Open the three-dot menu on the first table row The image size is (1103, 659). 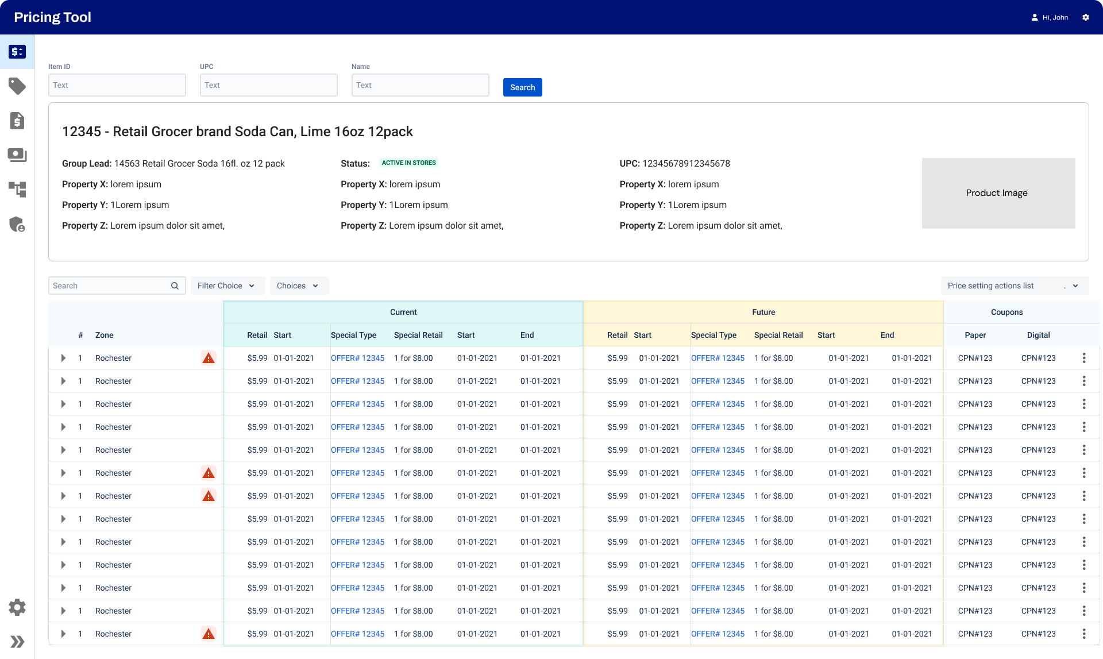click(x=1084, y=358)
